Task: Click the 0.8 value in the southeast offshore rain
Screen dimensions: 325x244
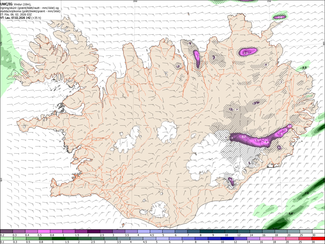Action: point(291,213)
